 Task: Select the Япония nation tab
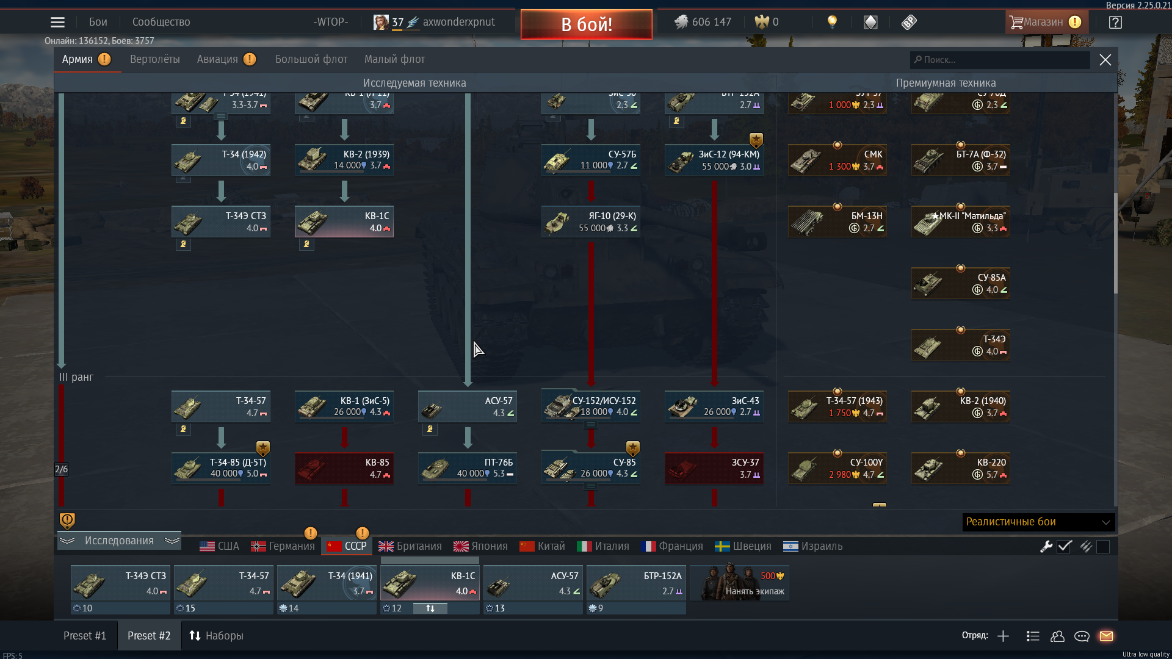pos(481,546)
